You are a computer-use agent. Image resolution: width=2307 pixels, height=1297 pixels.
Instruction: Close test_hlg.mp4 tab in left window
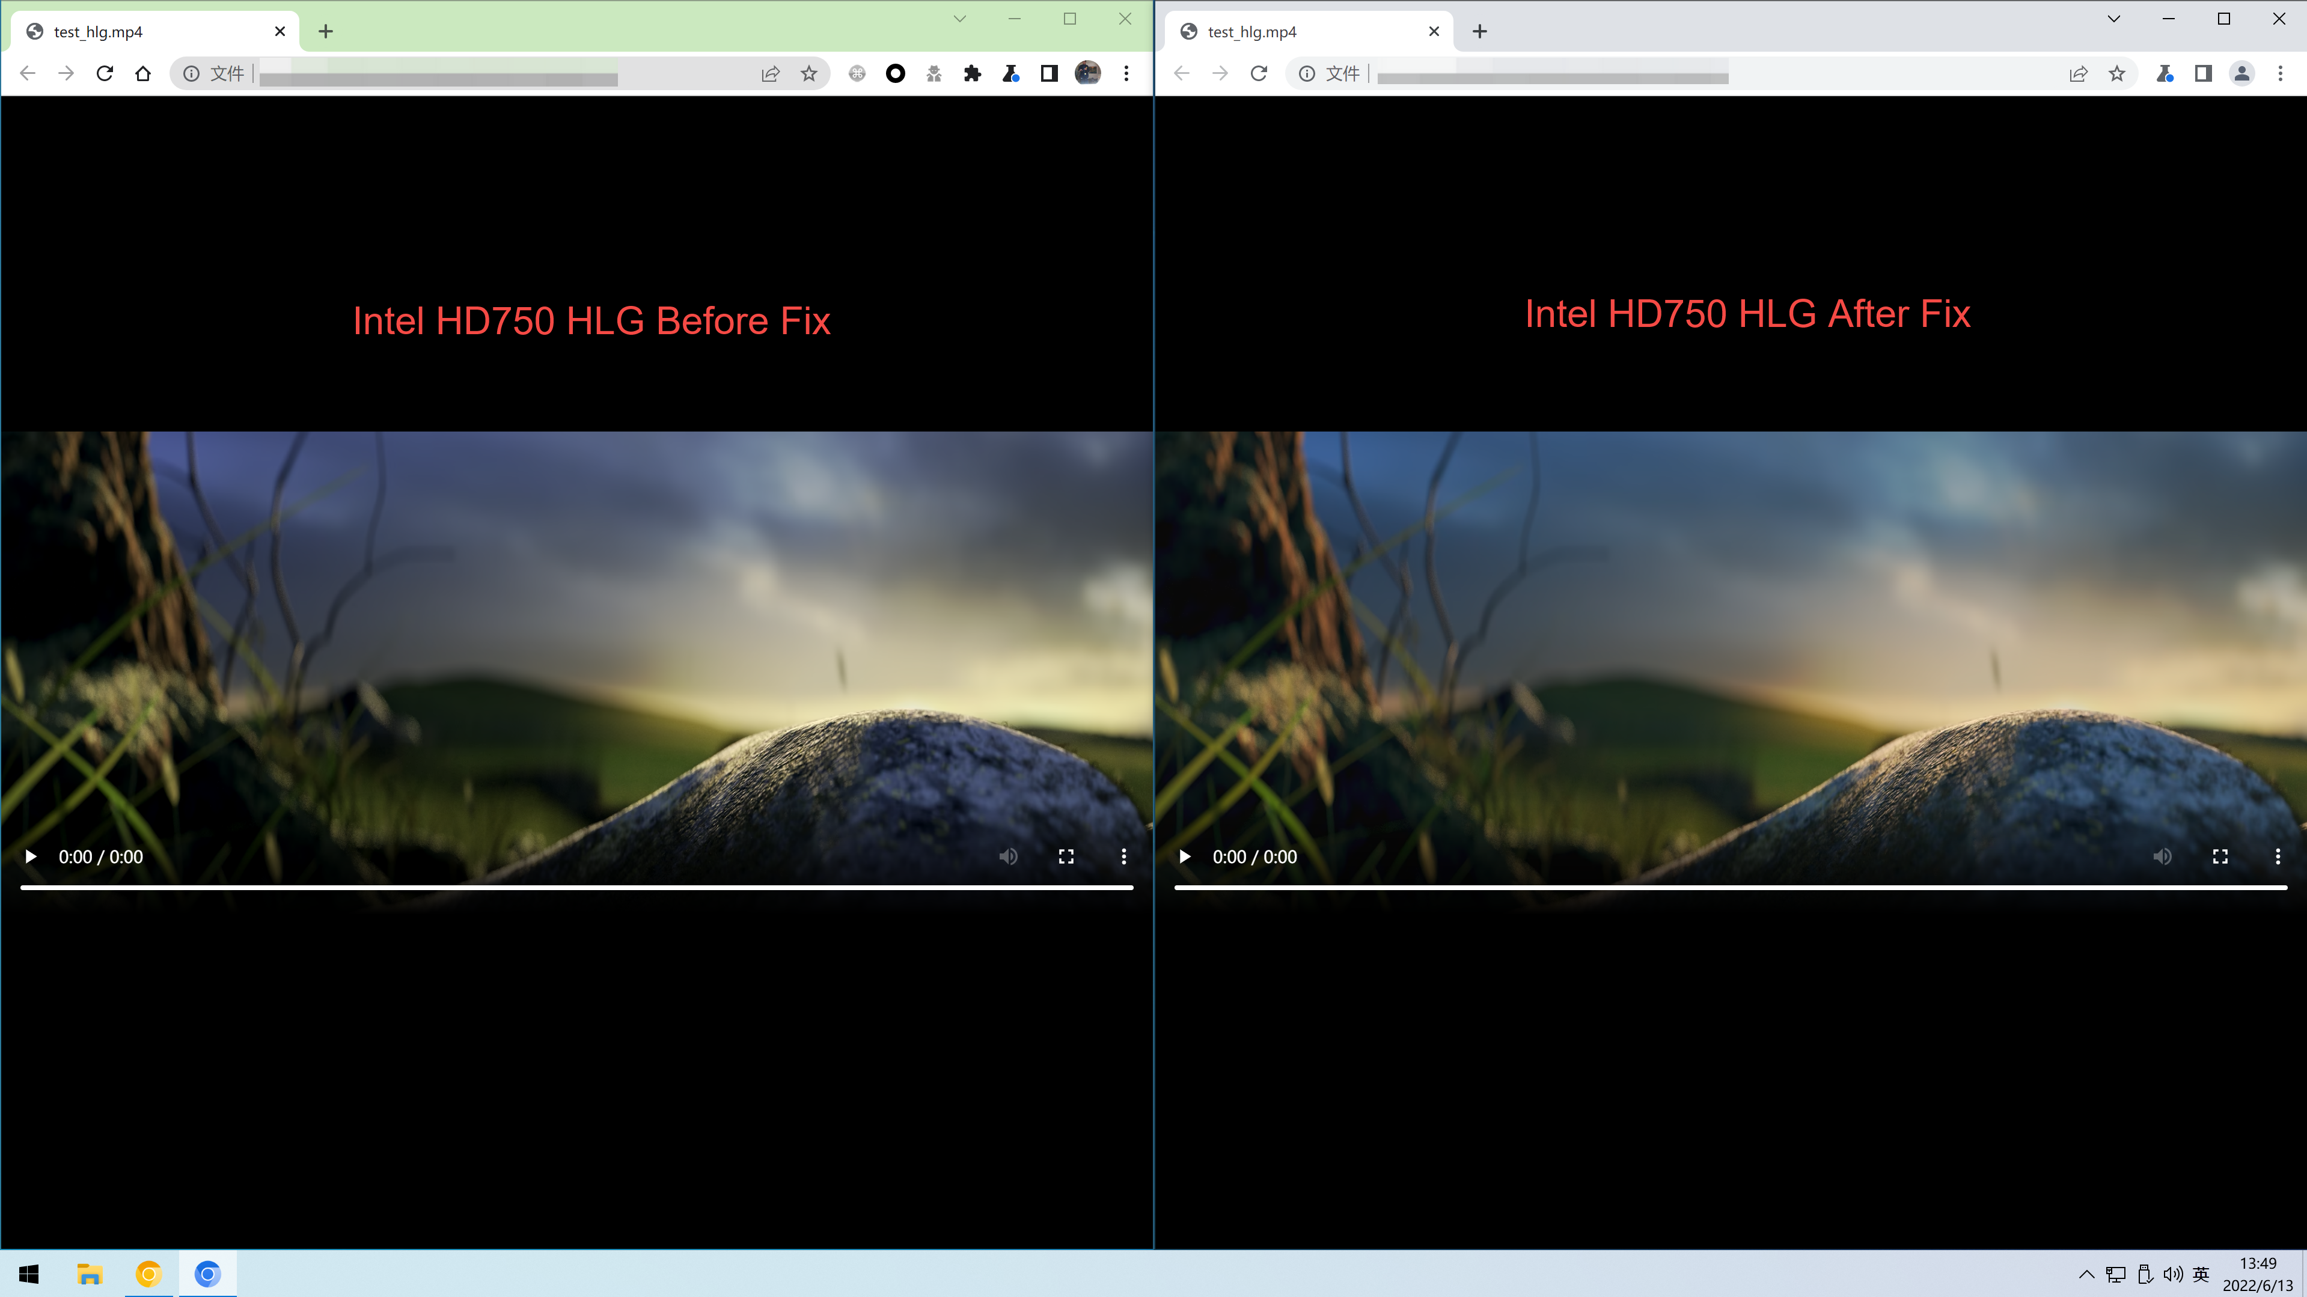[x=280, y=31]
